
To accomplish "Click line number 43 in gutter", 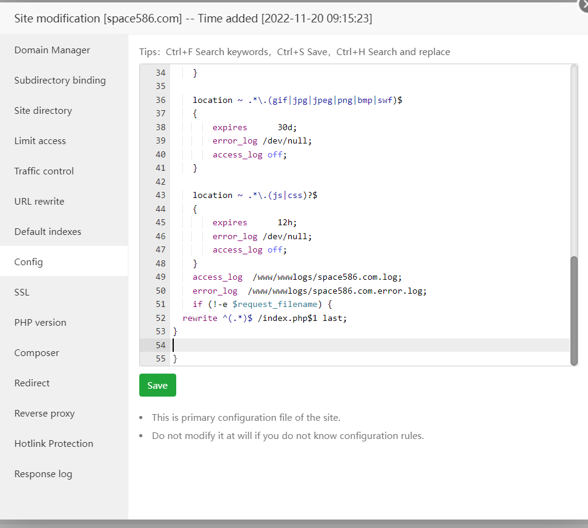I will 160,195.
